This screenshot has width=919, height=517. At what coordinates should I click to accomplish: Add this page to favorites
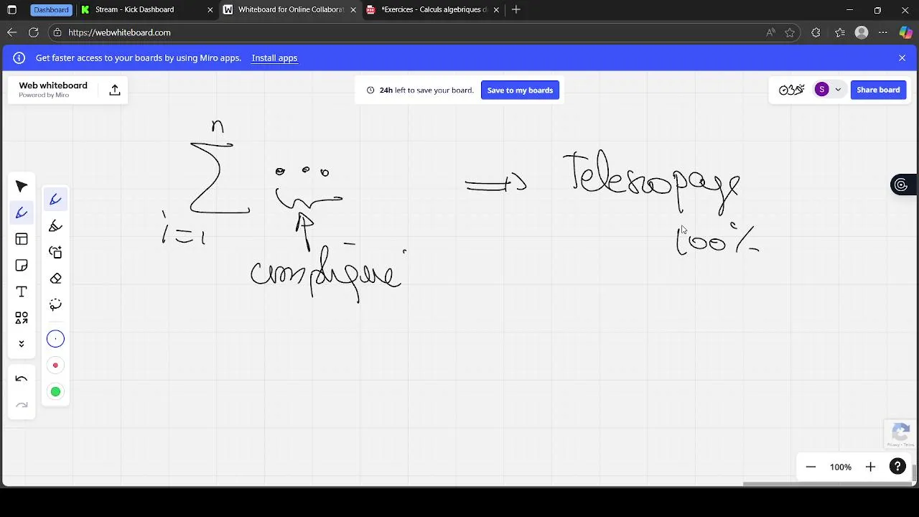[x=790, y=32]
